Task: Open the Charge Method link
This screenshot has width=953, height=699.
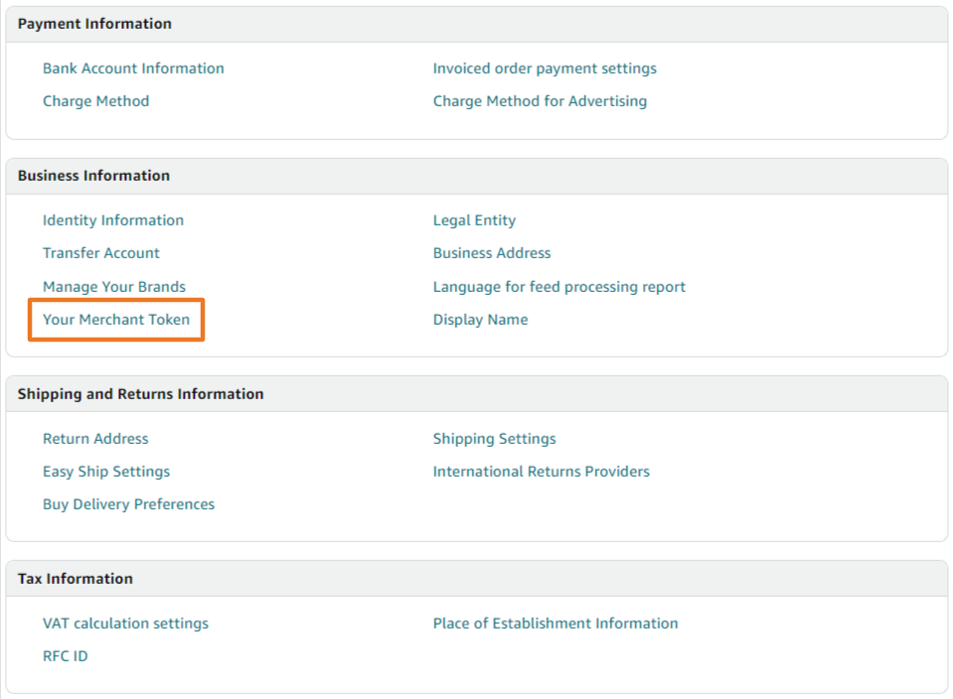Action: click(95, 101)
